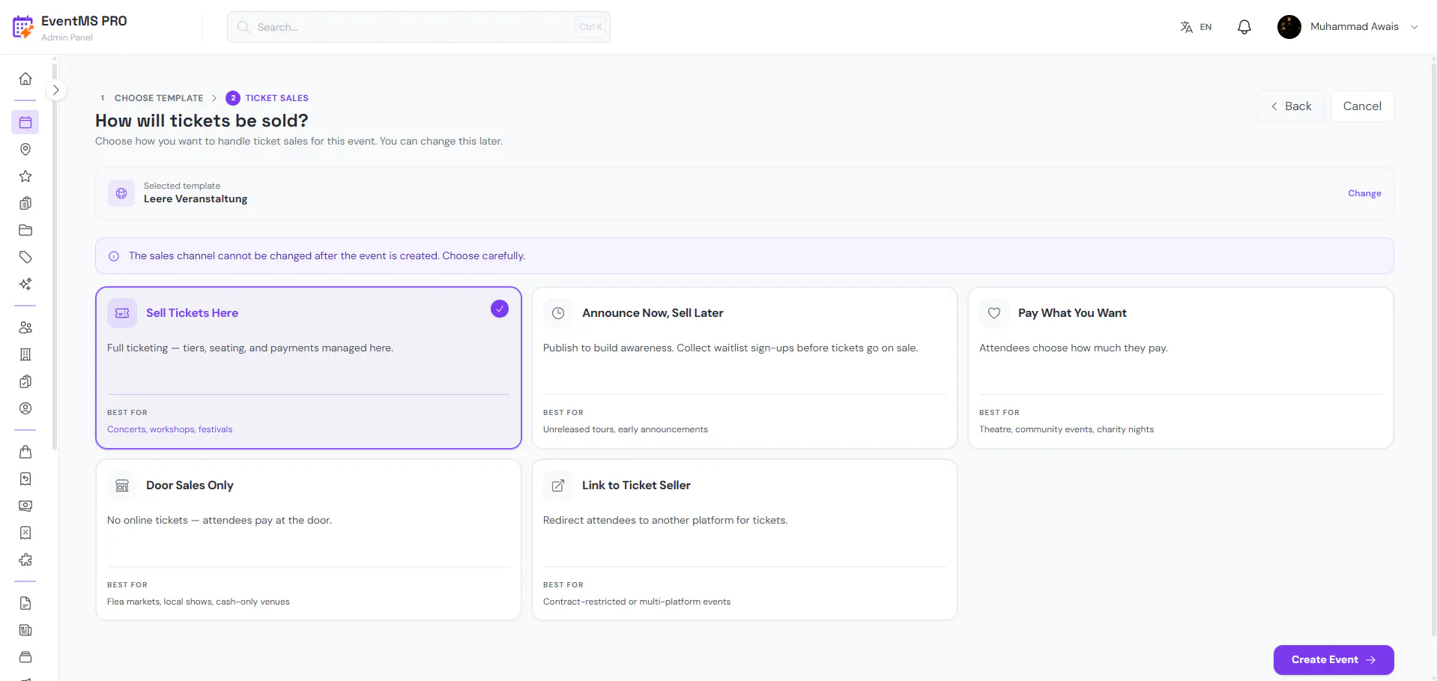Open the folder icon in sidebar
This screenshot has height=681, width=1437.
(x=25, y=230)
